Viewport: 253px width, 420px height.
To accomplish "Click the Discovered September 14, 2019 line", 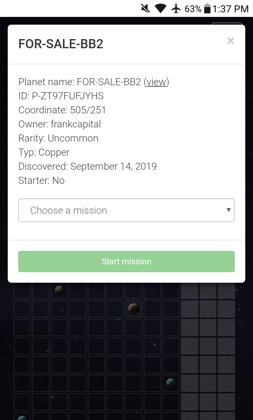I will [x=87, y=167].
